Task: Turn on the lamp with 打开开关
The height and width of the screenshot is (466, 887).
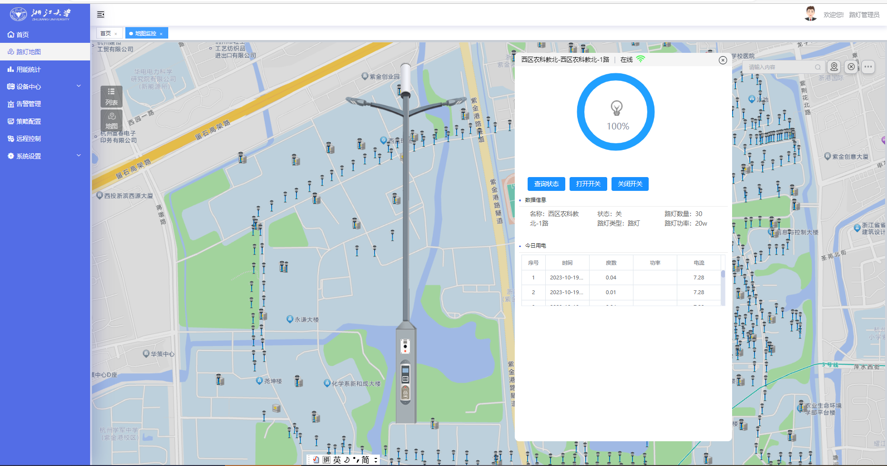Action: pos(588,184)
